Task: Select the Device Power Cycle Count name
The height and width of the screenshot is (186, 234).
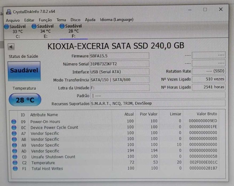Action: (x=54, y=127)
